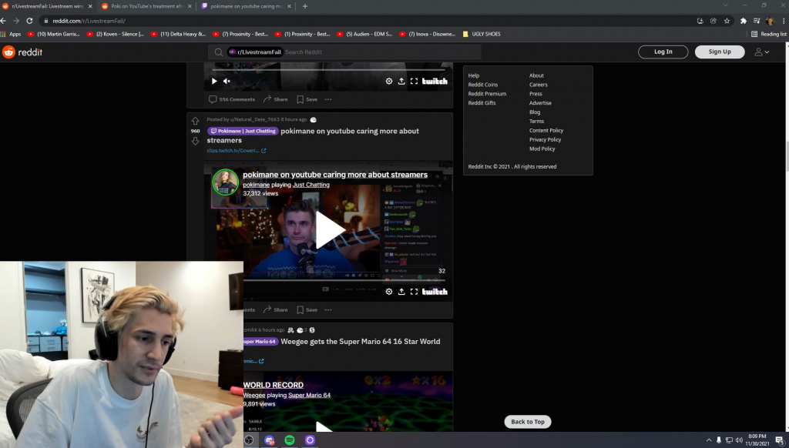Switch to the r/LivestreamFail tab
This screenshot has width=789, height=448.
click(47, 6)
